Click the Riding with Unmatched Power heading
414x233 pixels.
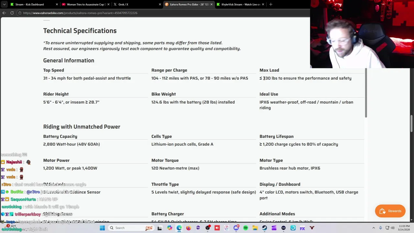click(82, 127)
